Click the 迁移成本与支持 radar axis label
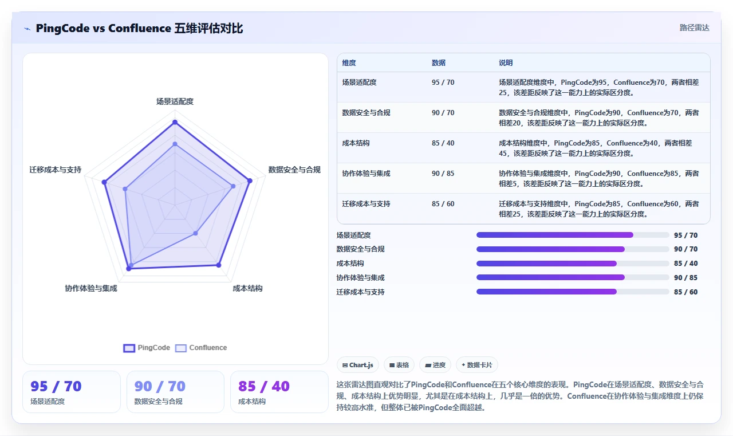This screenshot has width=733, height=436. pos(56,170)
